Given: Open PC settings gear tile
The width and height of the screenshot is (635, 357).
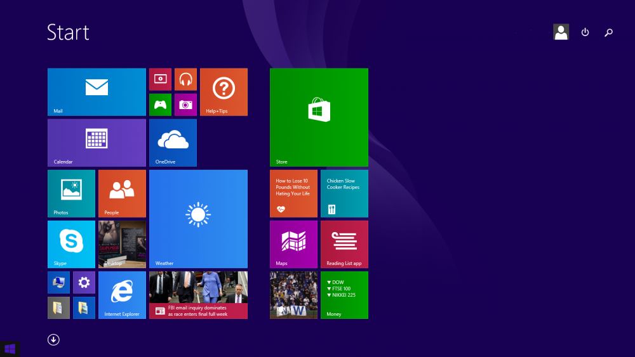Looking at the screenshot, I should (84, 282).
